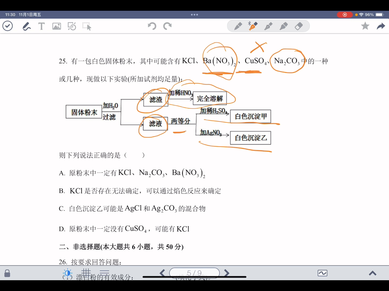Bookmark page with star icon

365,26
